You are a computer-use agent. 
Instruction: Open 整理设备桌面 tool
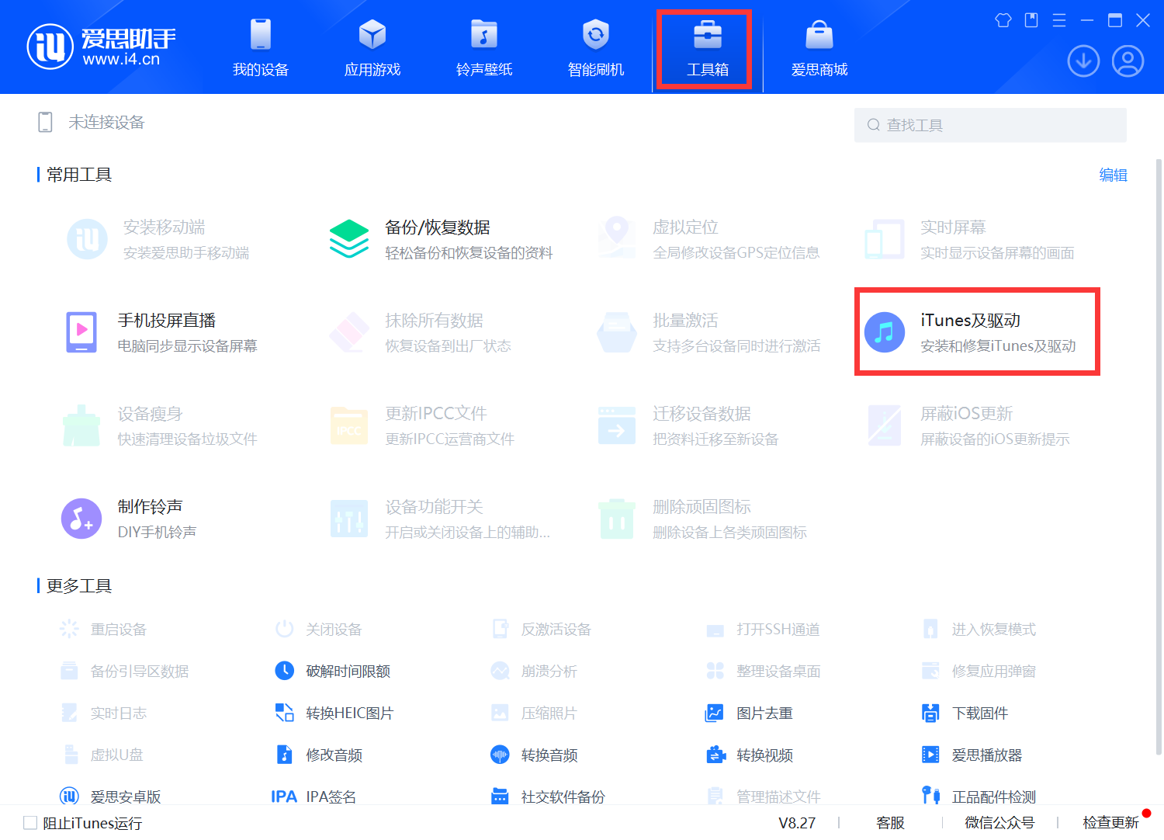(x=763, y=671)
